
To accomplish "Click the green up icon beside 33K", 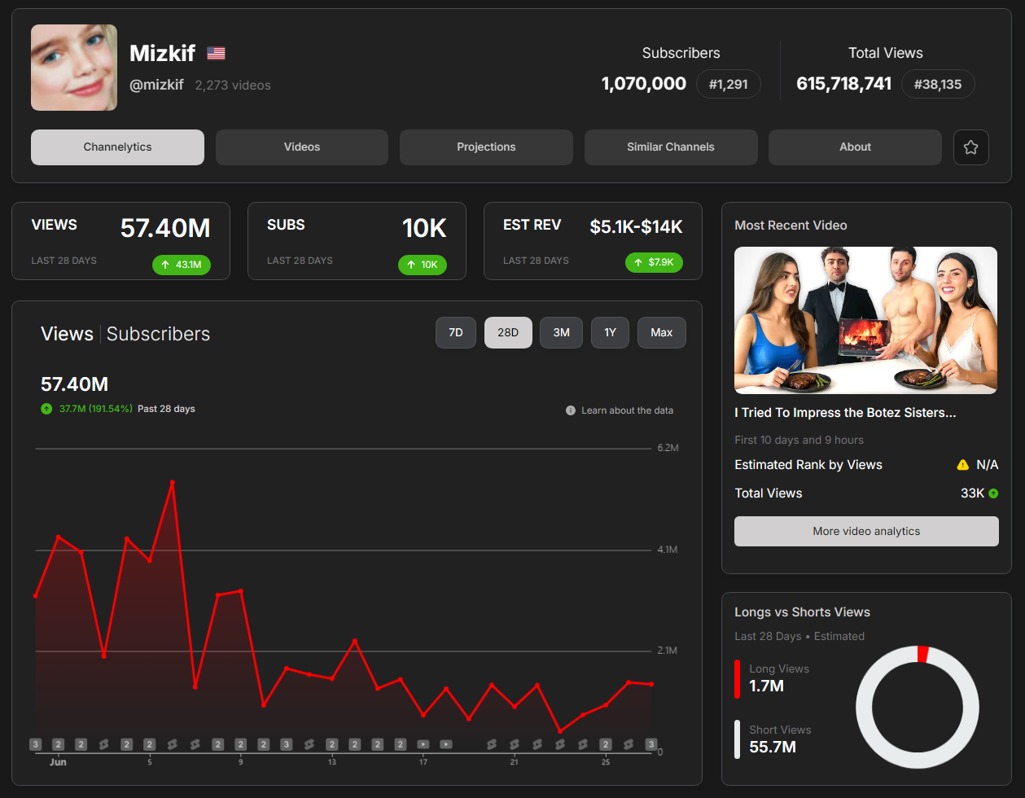I will point(993,493).
